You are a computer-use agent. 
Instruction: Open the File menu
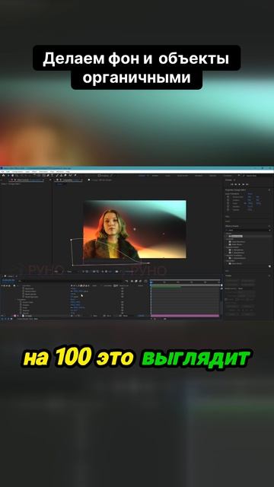point(3,171)
